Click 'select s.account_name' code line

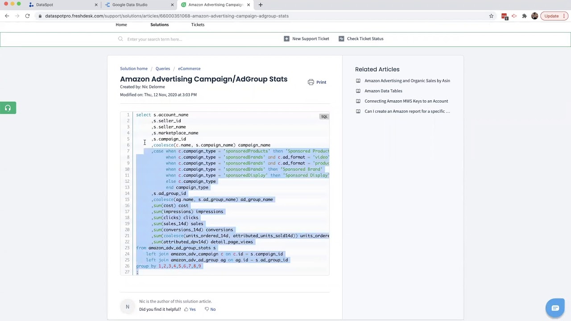(x=162, y=115)
